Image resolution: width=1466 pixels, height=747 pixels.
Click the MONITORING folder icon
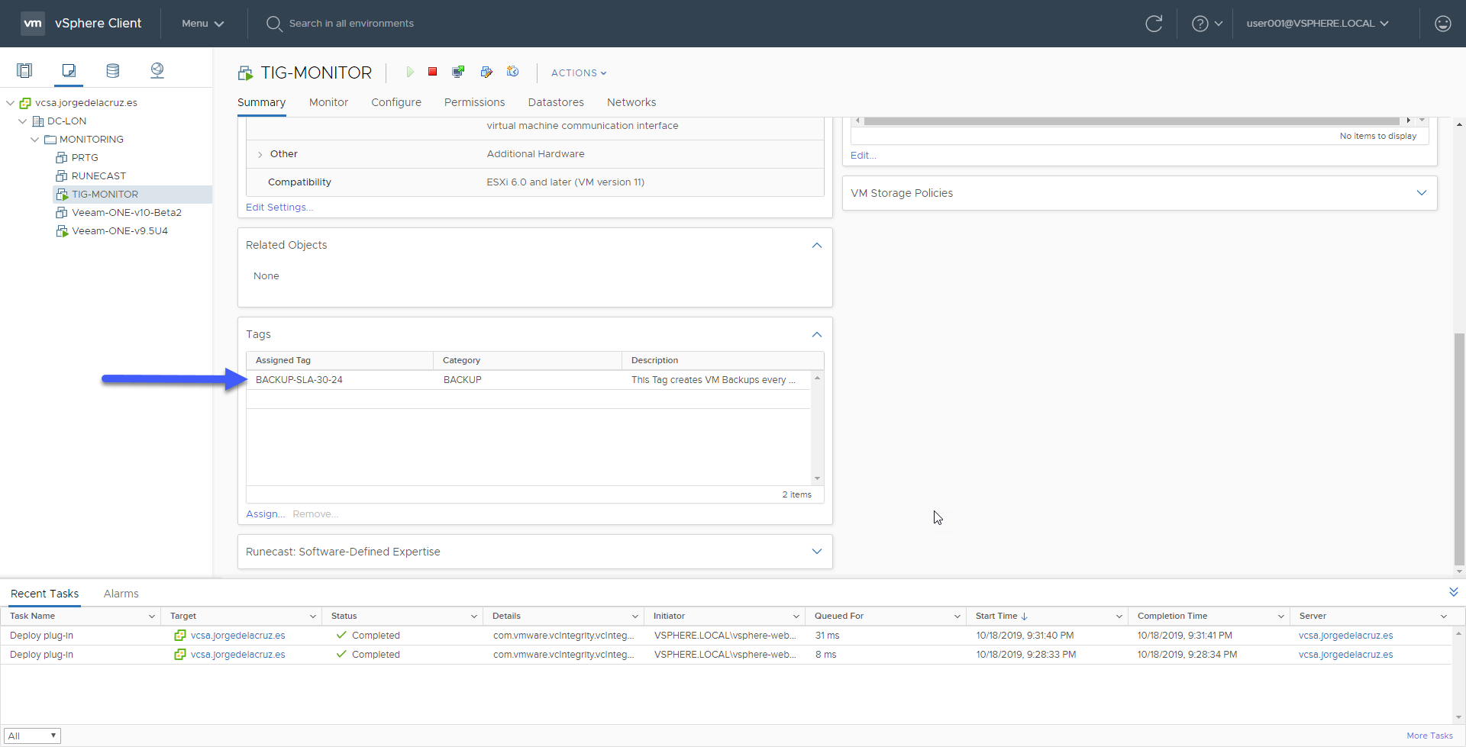[x=50, y=140]
